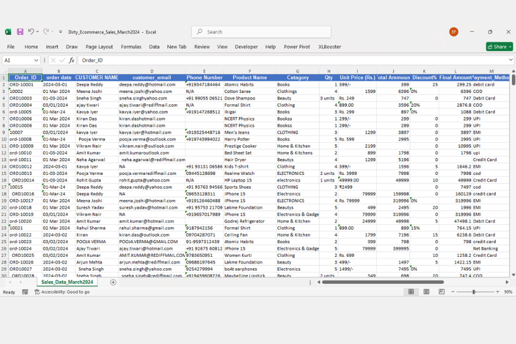Click the Redo arrow icon
This screenshot has width=516, height=344.
click(46, 32)
